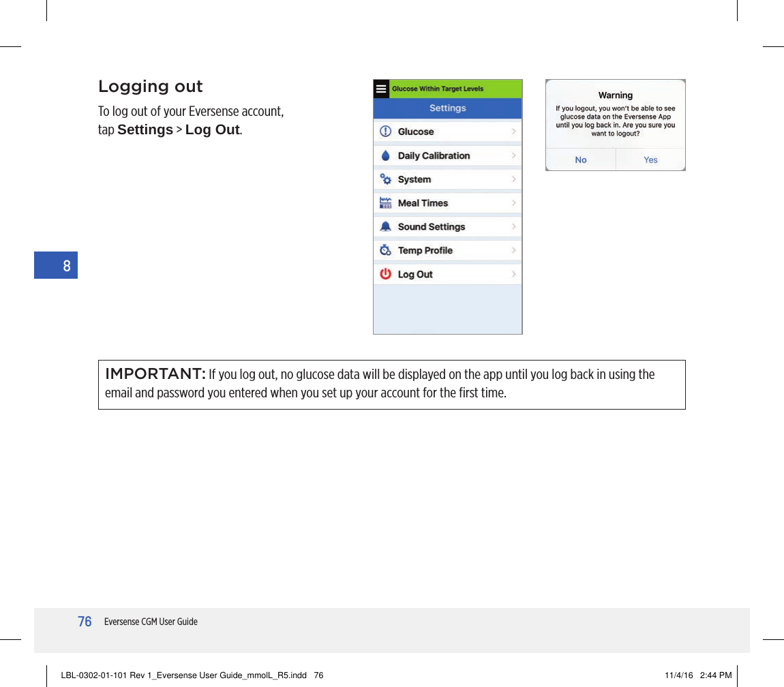Image resolution: width=784 pixels, height=687 pixels.
Task: Expand the System row chevron
Action: (x=513, y=179)
